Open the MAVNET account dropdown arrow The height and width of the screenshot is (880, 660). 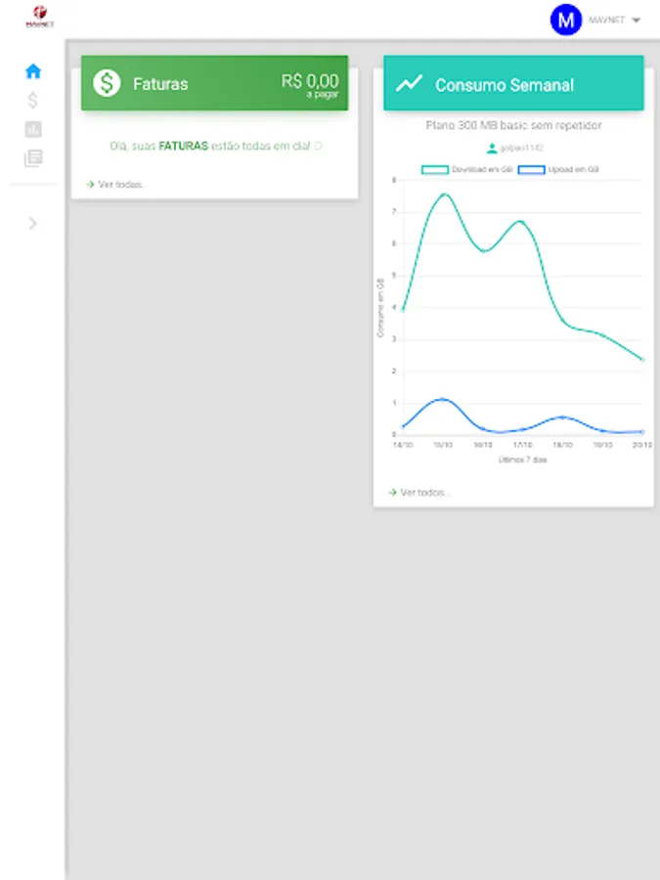pyautogui.click(x=636, y=21)
